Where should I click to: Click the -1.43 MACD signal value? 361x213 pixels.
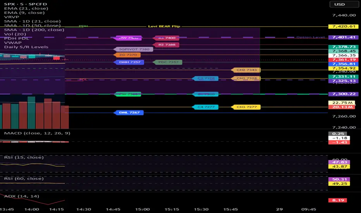coord(339,142)
